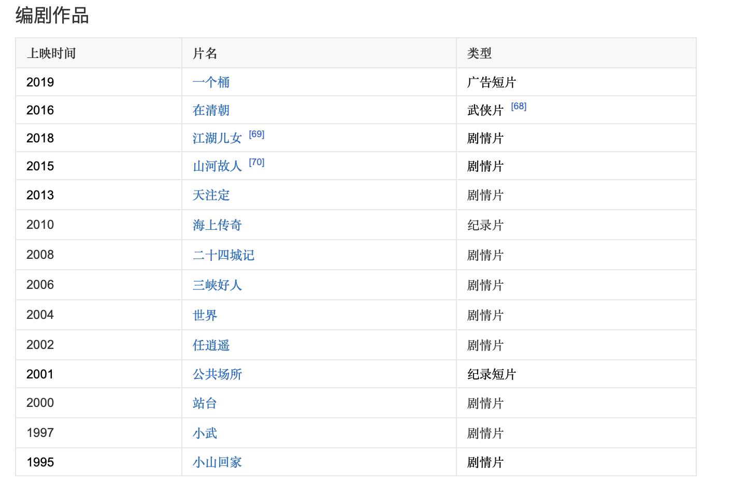Select the 任逍遥 film link

tap(211, 345)
